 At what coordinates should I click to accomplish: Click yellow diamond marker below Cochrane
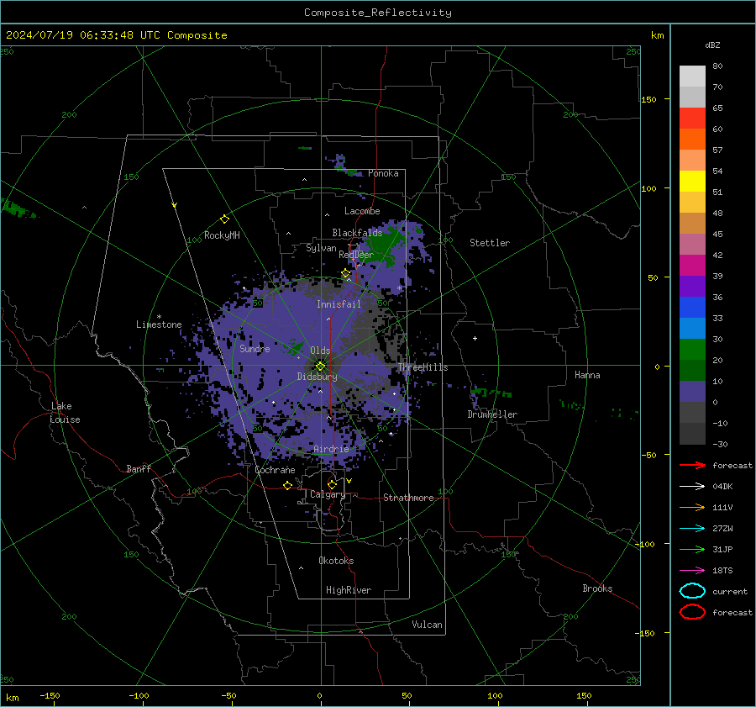tap(287, 486)
